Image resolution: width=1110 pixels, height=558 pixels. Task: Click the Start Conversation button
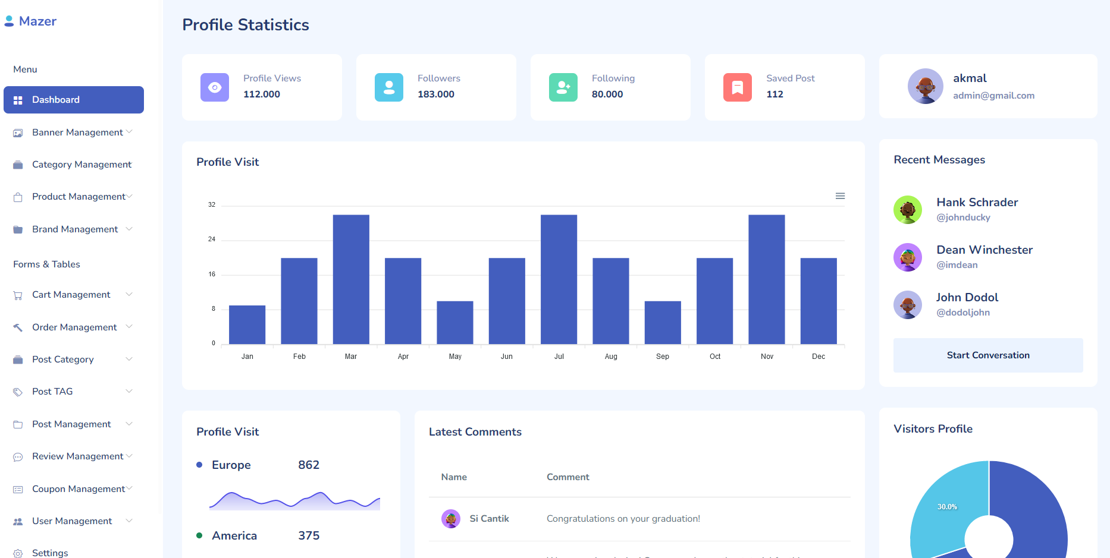click(x=988, y=355)
